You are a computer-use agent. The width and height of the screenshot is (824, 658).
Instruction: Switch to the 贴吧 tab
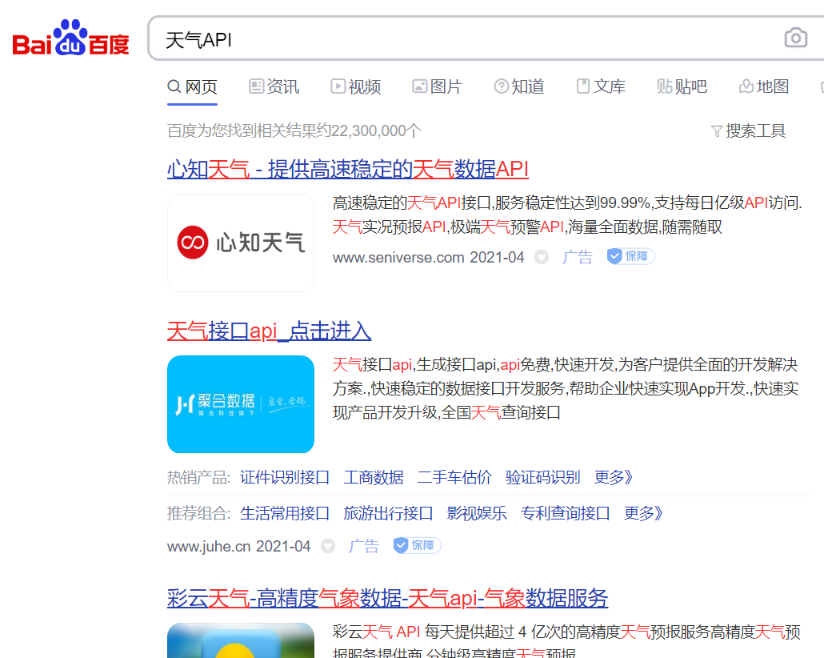682,86
